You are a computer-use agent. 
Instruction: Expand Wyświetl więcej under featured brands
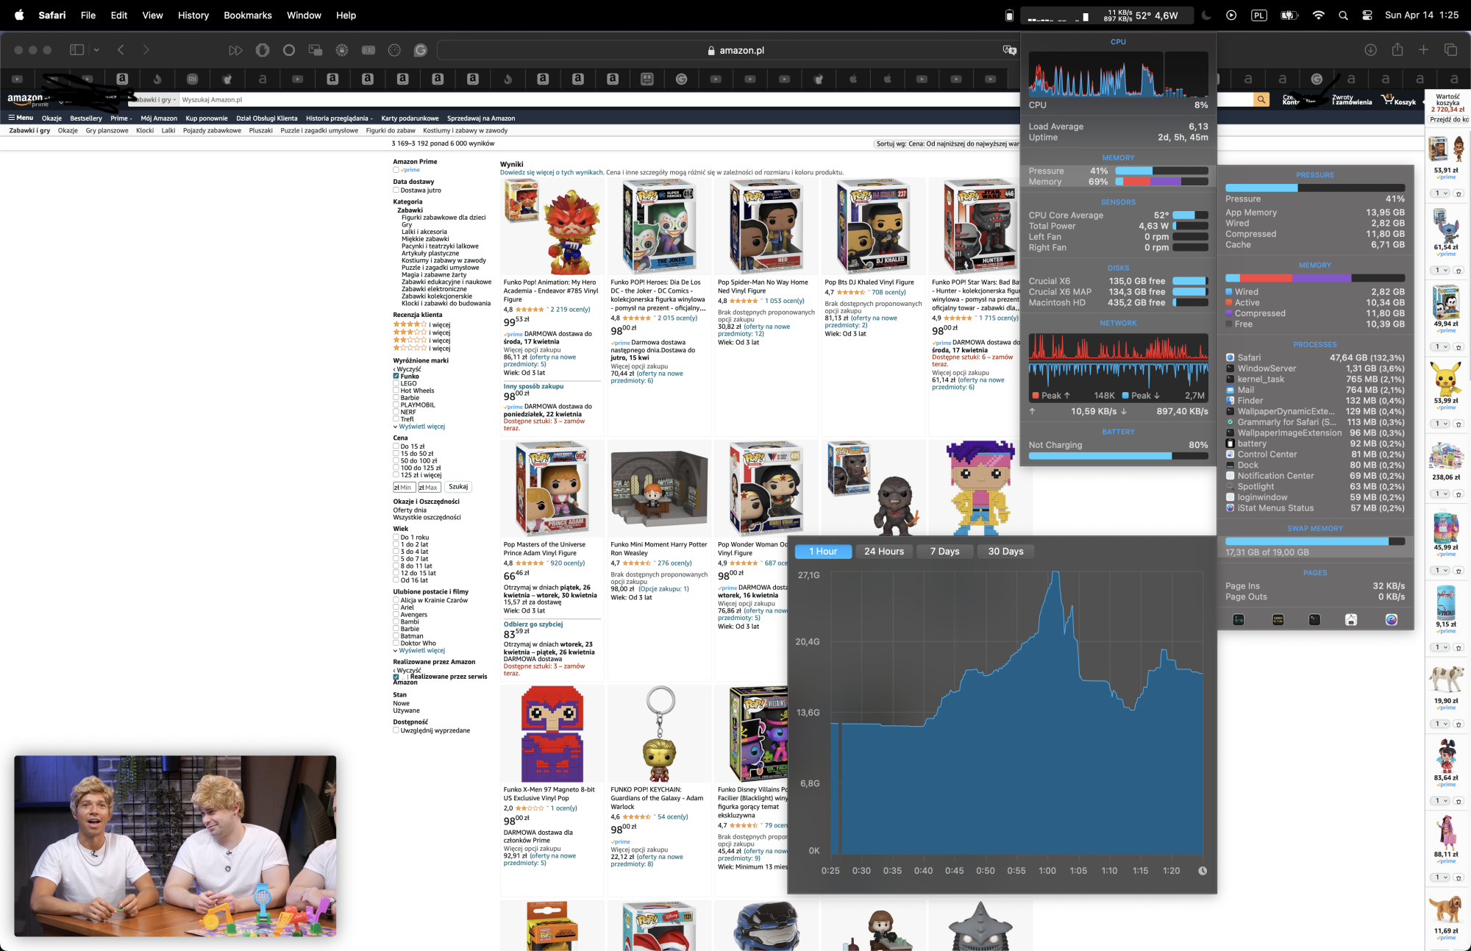421,427
